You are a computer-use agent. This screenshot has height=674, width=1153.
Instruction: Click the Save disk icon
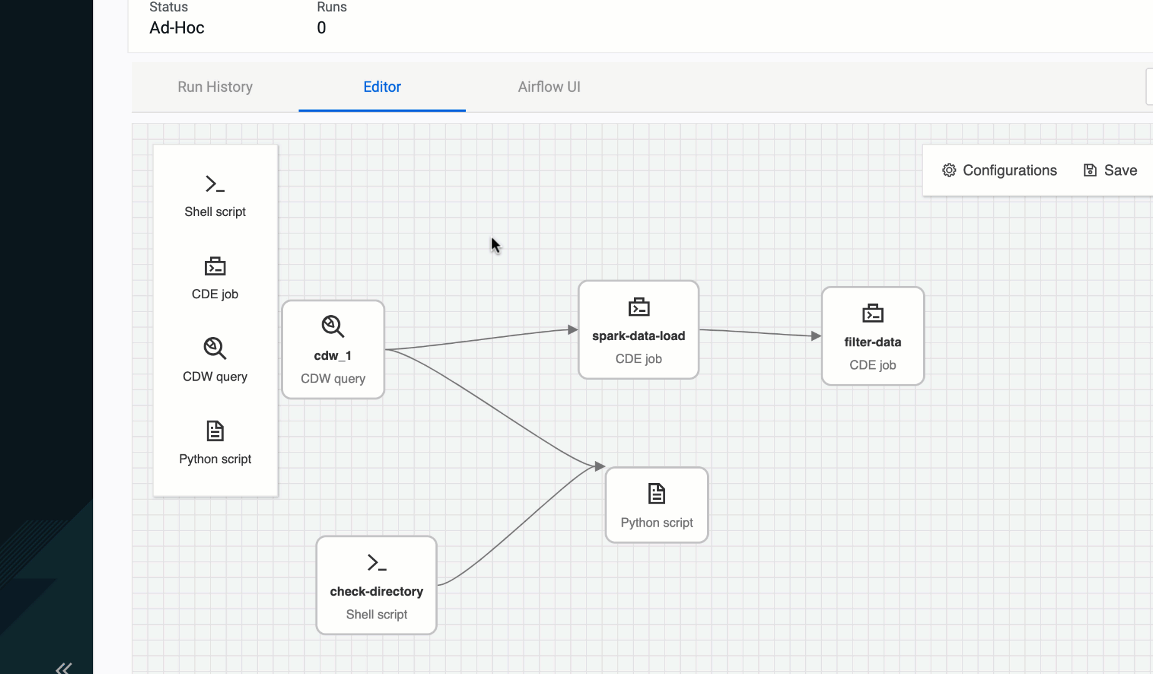tap(1089, 170)
